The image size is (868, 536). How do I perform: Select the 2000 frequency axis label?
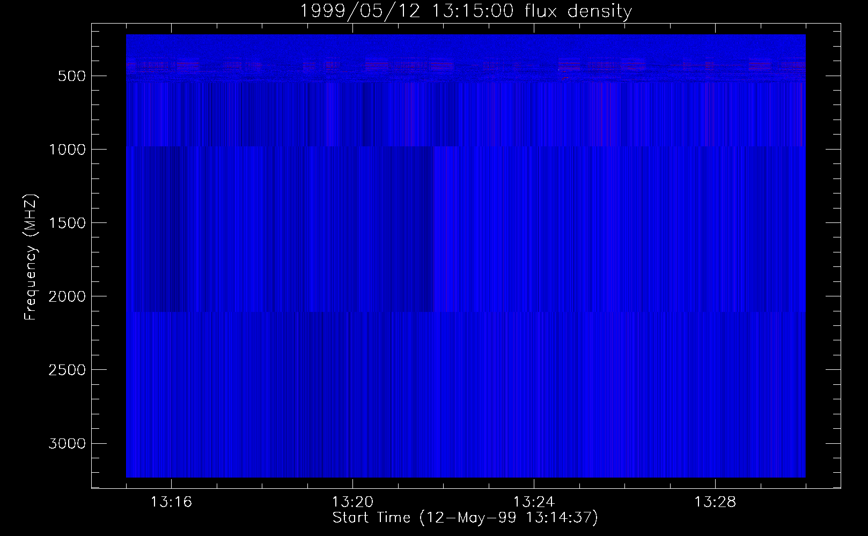67,296
